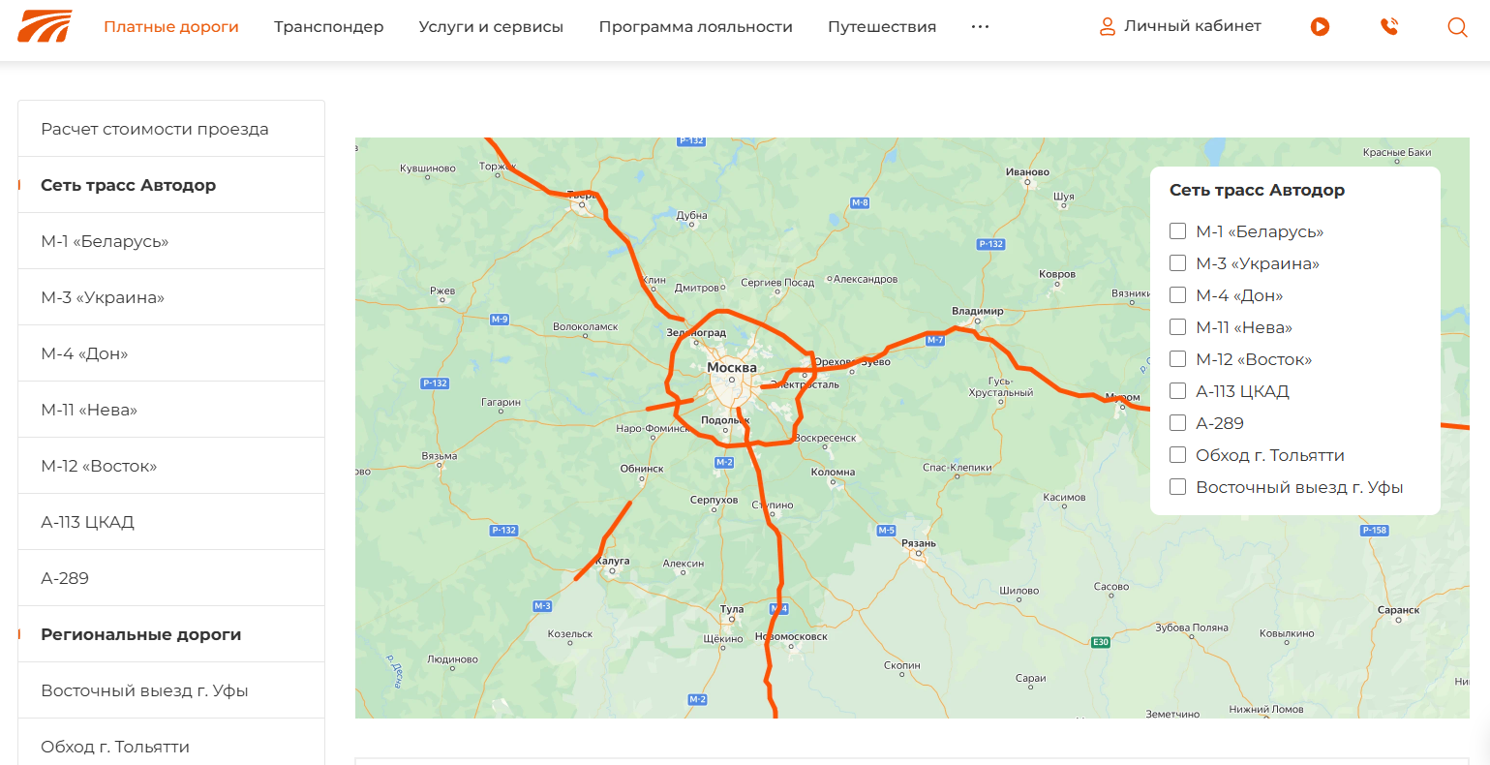Image resolution: width=1490 pixels, height=765 pixels.
Task: Check М-1 «Беларусь» checkbox on map panel
Action: [x=1178, y=231]
